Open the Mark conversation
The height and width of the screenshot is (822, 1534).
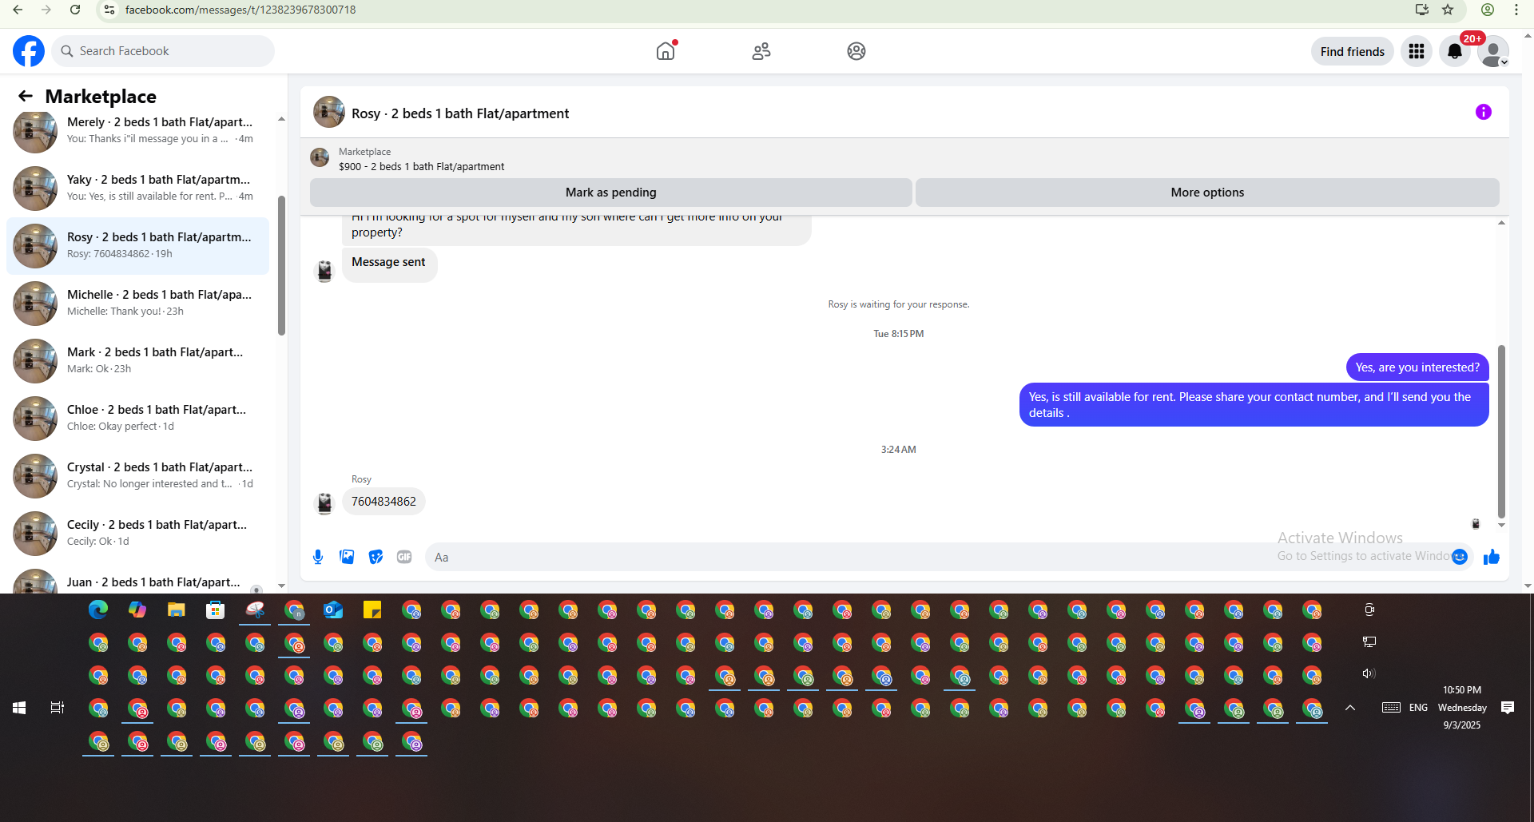point(137,360)
